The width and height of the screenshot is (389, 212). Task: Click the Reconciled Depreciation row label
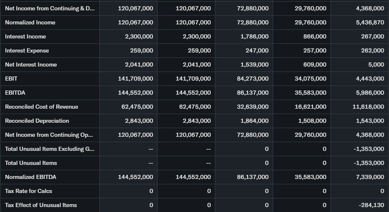pyautogui.click(x=37, y=121)
